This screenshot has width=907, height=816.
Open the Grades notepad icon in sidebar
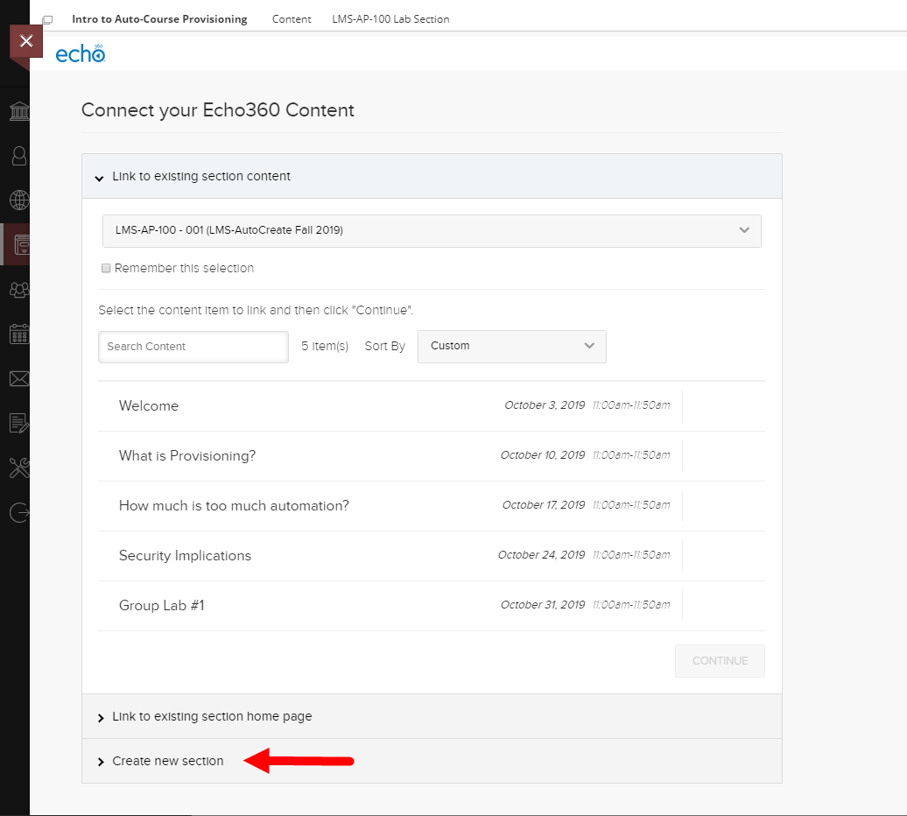point(19,424)
